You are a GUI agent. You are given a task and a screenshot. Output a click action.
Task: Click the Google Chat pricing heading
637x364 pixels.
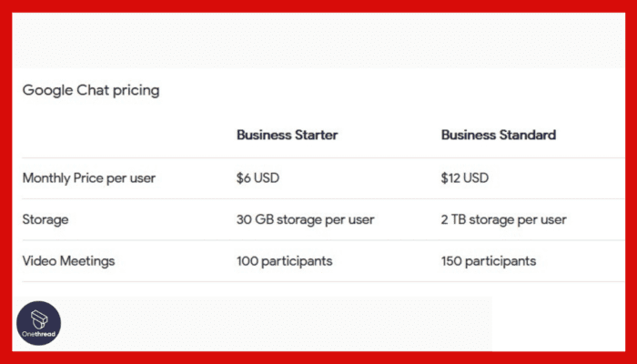click(x=91, y=90)
